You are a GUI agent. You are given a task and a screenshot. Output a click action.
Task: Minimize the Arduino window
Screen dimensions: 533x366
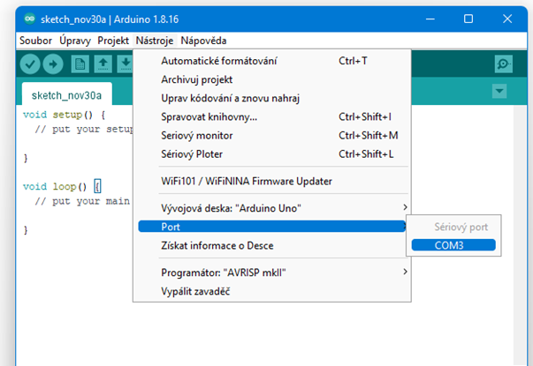click(430, 19)
